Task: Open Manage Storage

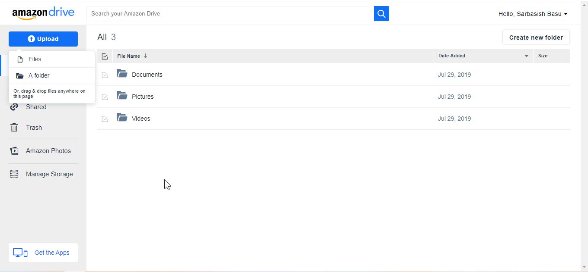Action: click(50, 174)
